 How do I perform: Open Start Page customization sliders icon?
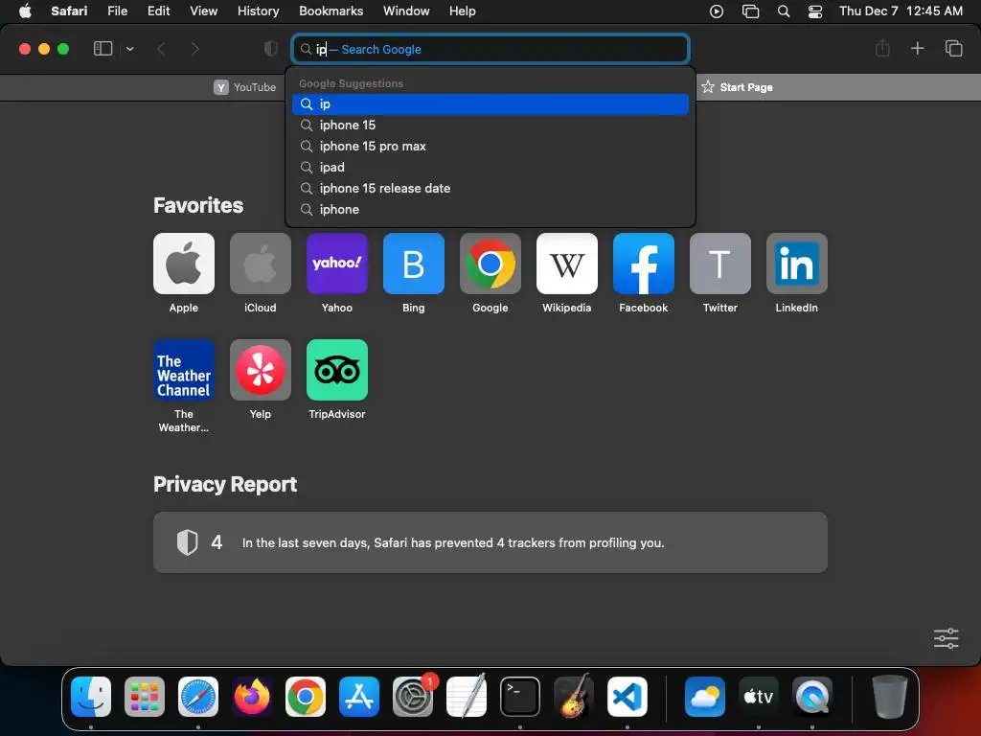point(946,638)
